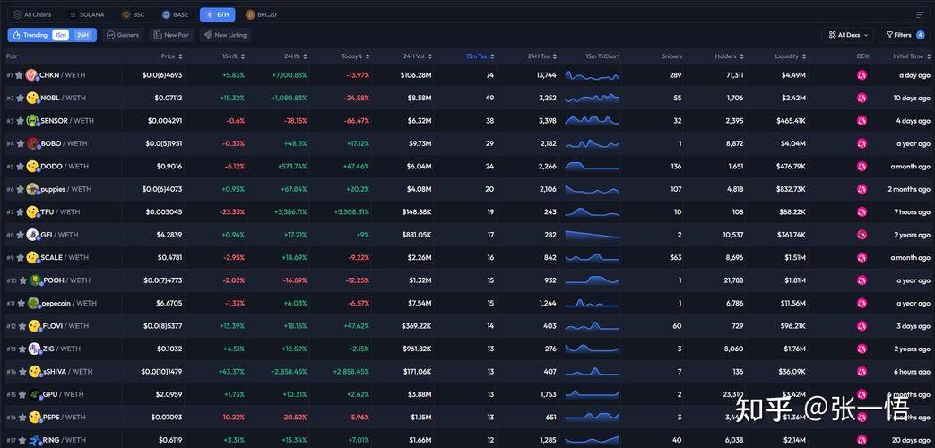Favorite the puppies / WETH pair
This screenshot has width=935, height=448.
point(19,189)
